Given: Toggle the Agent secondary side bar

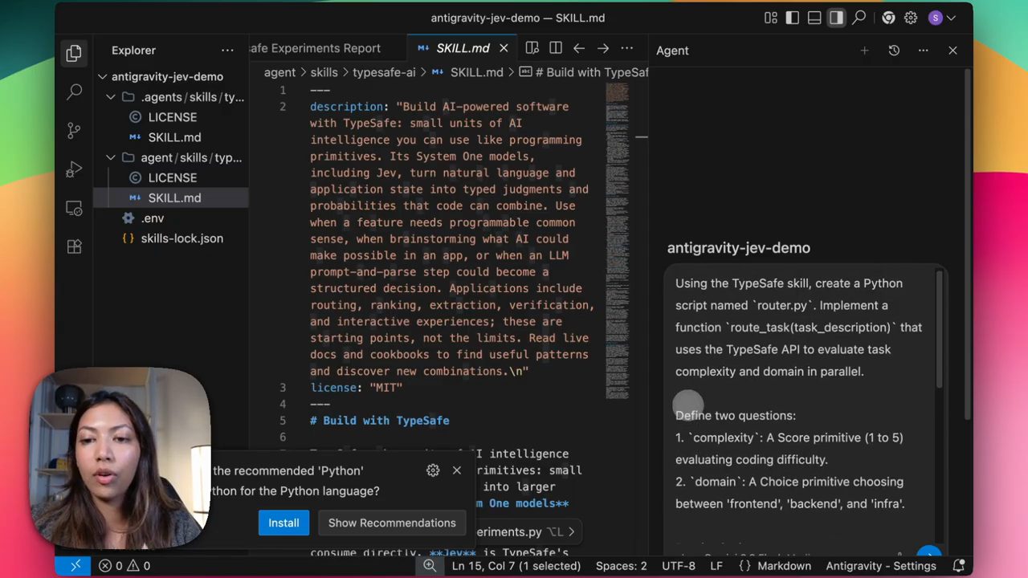Looking at the screenshot, I should pyautogui.click(x=836, y=18).
